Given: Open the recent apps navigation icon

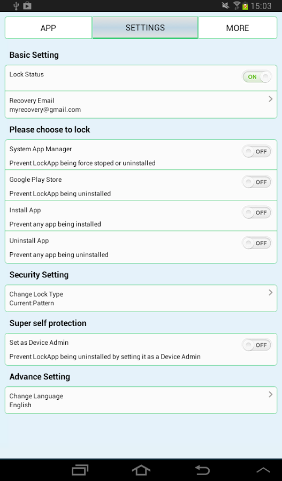Looking at the screenshot, I should (80, 470).
